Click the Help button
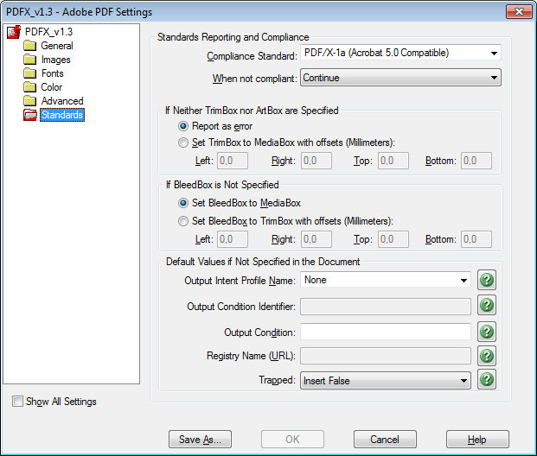 477,440
